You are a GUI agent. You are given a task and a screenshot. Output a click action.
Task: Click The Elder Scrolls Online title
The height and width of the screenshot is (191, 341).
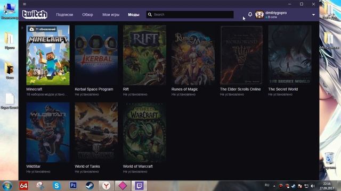click(240, 89)
